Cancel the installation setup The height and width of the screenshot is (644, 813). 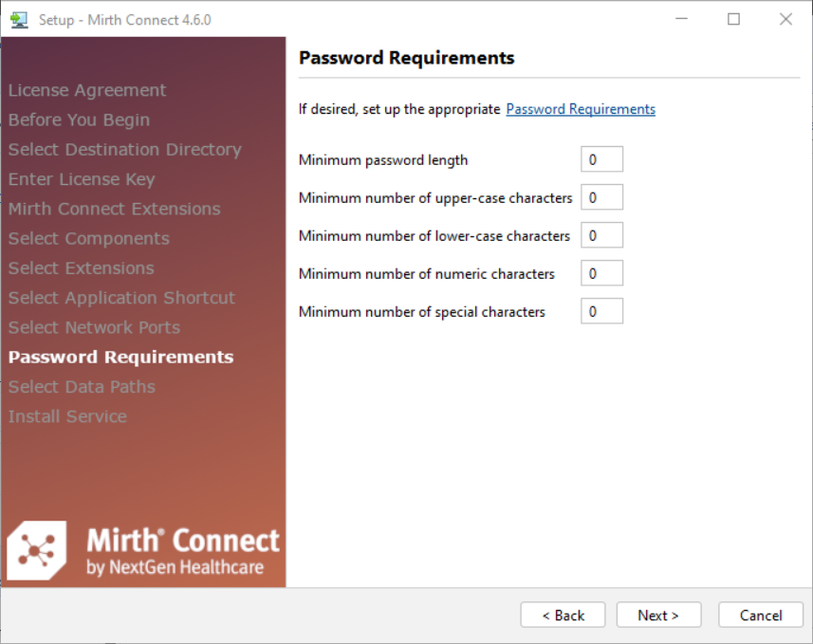(x=761, y=616)
